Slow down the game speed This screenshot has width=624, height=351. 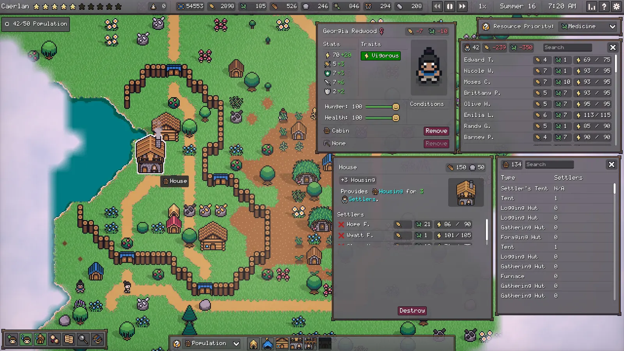click(x=437, y=6)
